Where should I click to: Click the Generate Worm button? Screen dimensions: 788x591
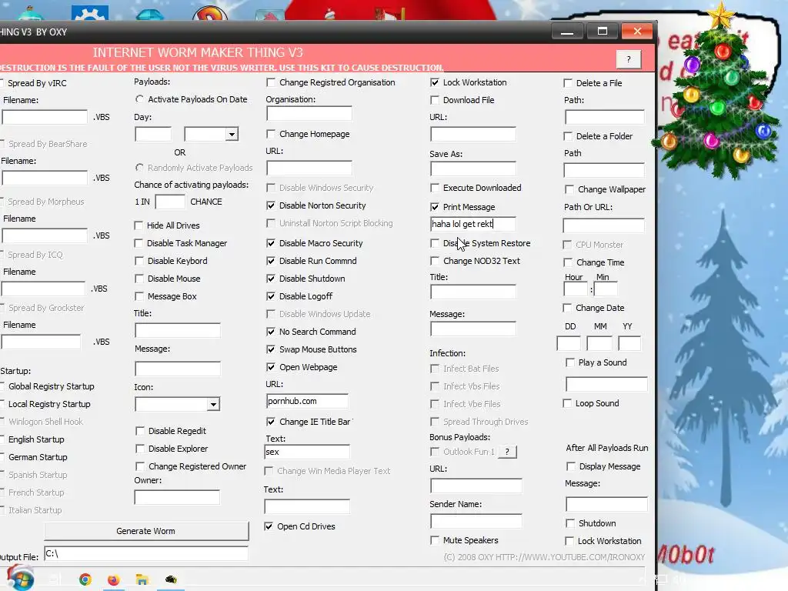click(x=146, y=531)
